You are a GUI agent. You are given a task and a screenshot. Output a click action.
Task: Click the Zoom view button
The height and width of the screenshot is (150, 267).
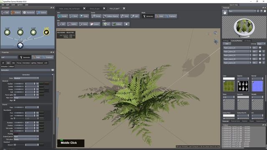pyautogui.click(x=84, y=16)
